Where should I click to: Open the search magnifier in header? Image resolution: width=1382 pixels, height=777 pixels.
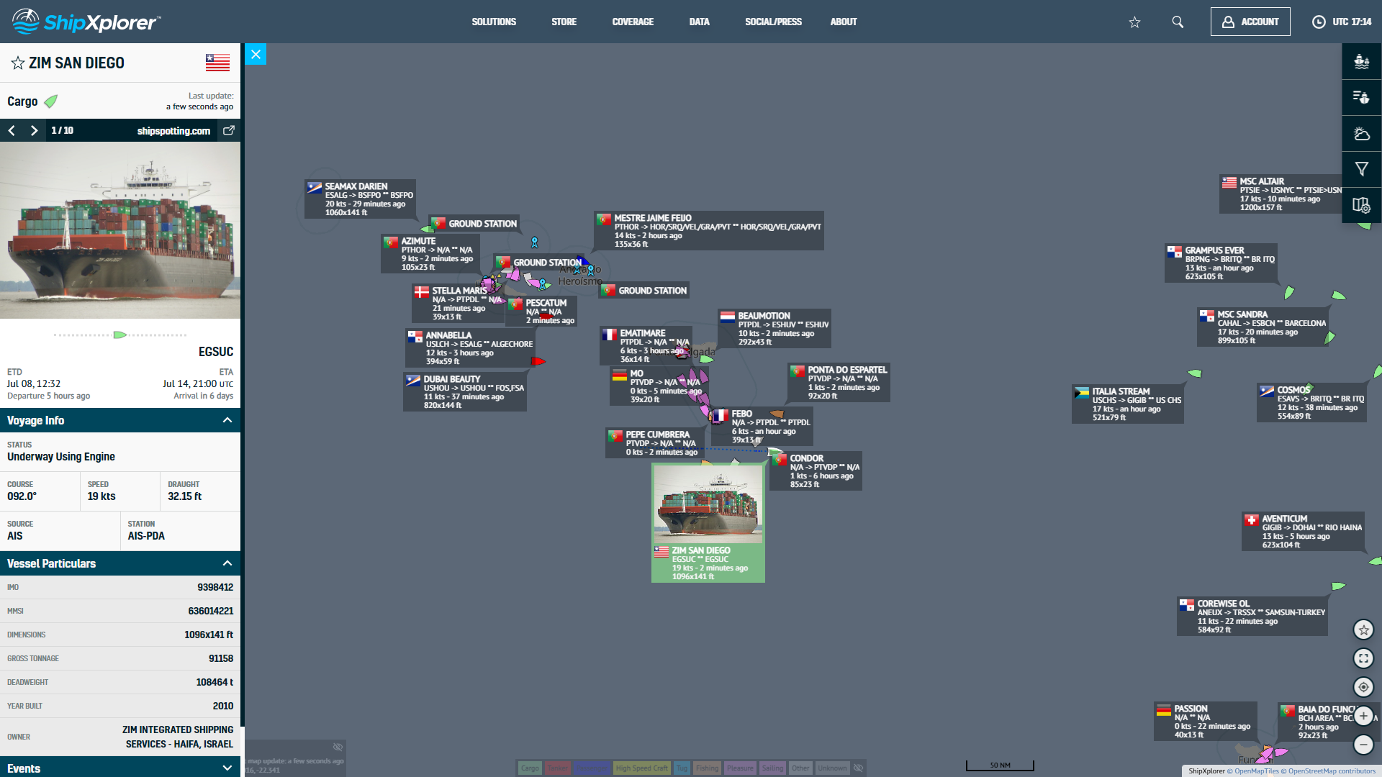[1178, 22]
